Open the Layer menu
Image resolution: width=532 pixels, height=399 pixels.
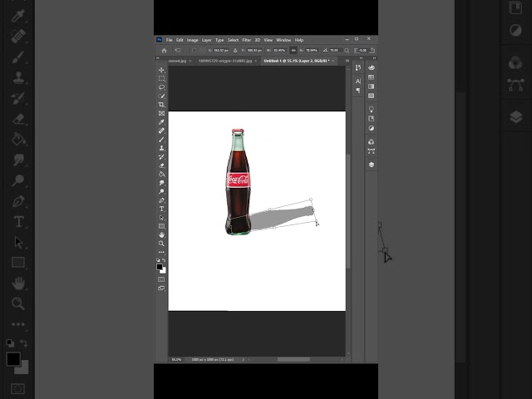coord(207,40)
